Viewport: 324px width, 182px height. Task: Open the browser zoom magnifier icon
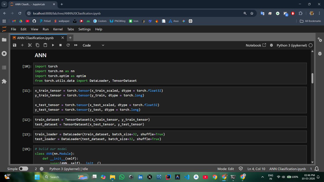tap(245, 13)
